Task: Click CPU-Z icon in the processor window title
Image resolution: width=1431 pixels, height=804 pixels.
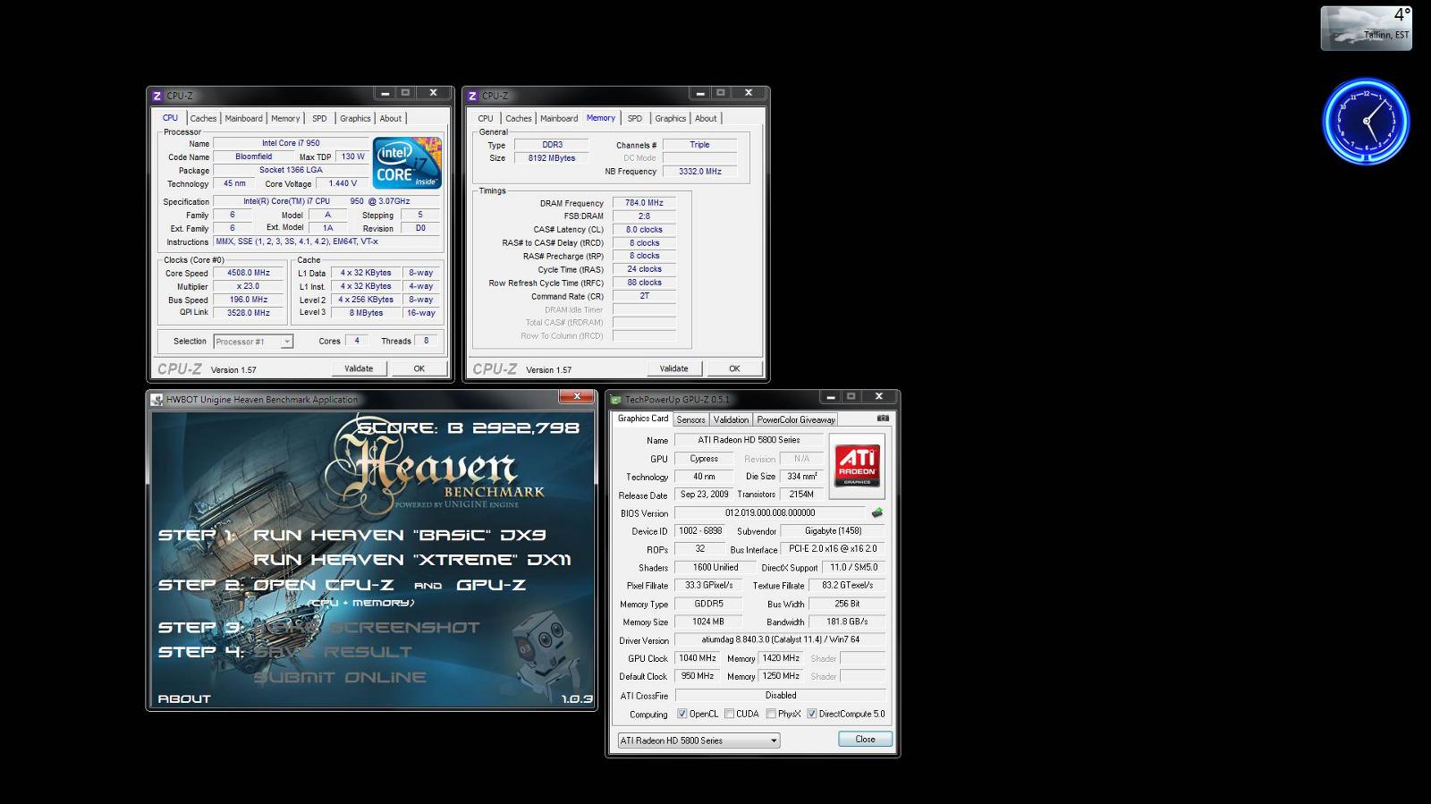Action: point(157,96)
